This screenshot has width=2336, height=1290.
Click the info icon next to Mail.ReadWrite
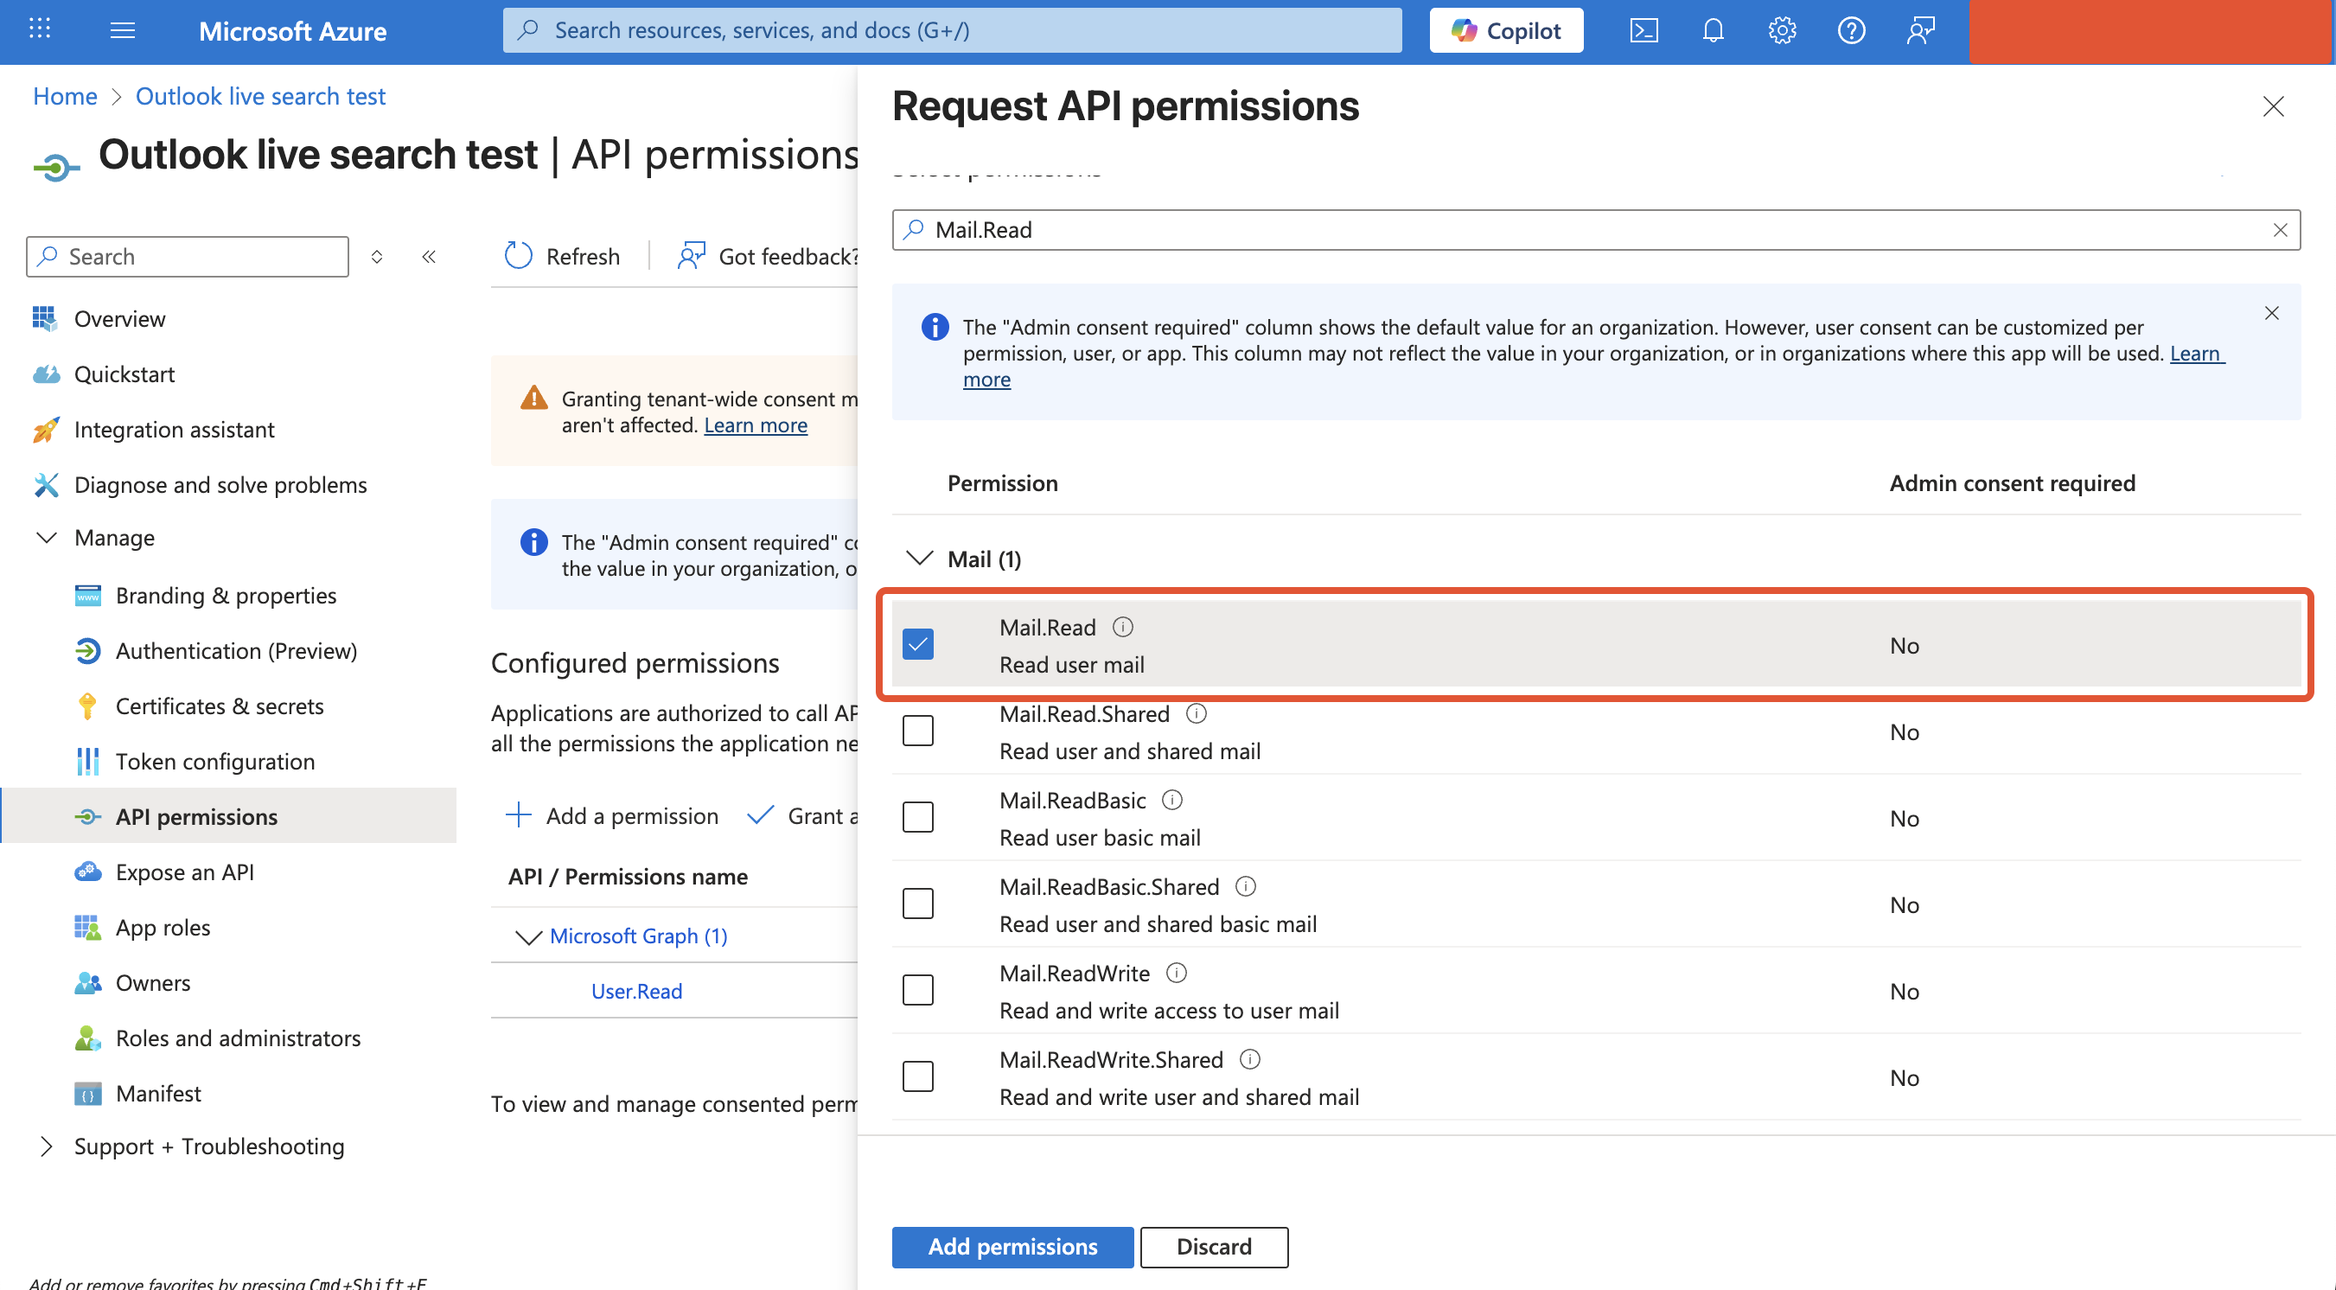[x=1176, y=974]
